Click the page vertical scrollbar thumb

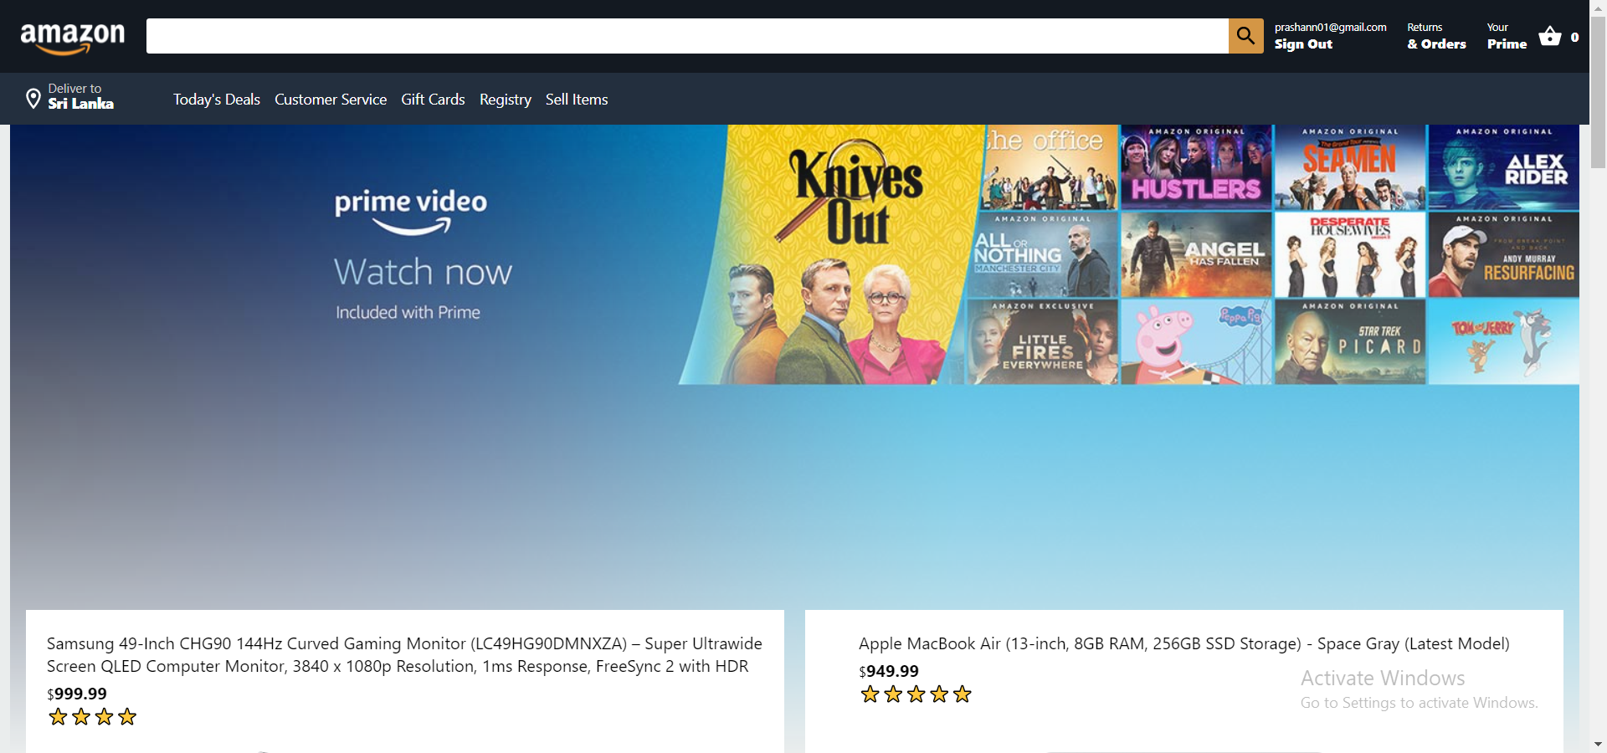tap(1598, 90)
